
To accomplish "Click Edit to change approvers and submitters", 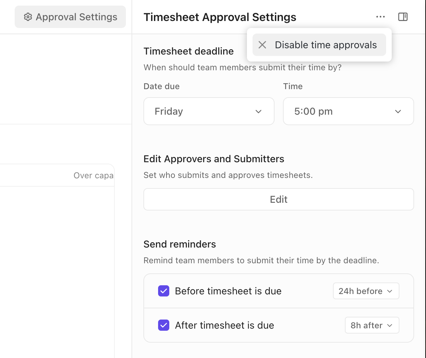I will coord(279,199).
